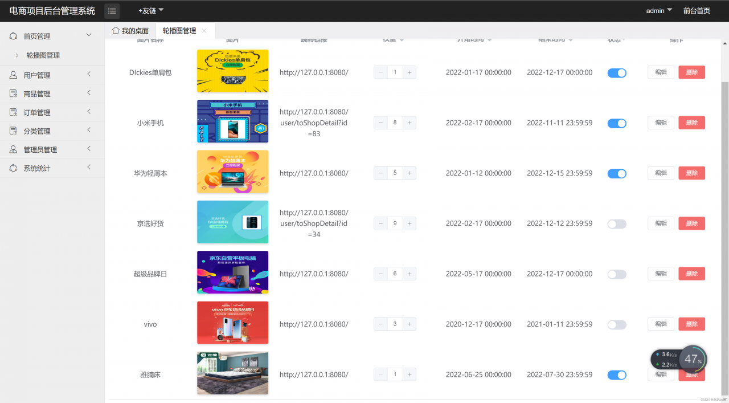Disable status switch for DIckies单肩包

point(617,73)
